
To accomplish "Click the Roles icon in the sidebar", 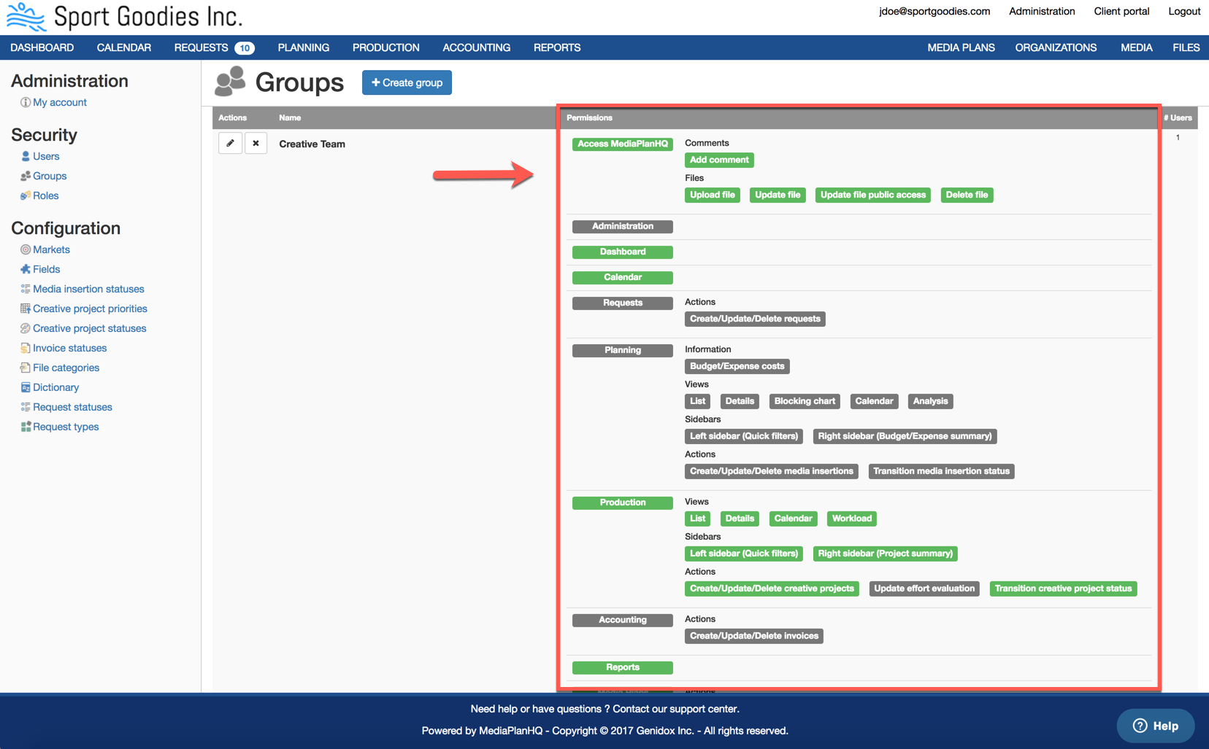I will (x=26, y=195).
